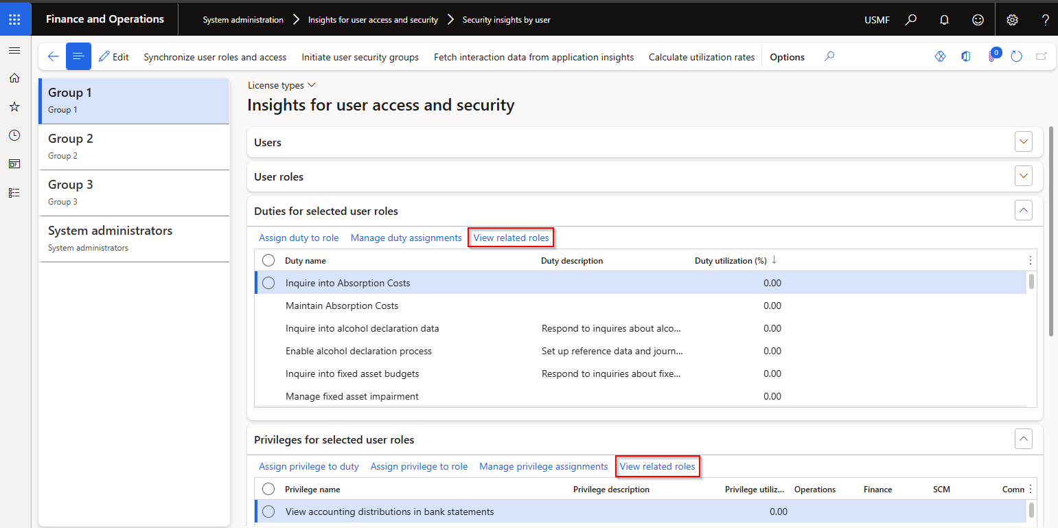Click the back arrow button
Viewport: 1058px width, 528px height.
click(x=53, y=57)
